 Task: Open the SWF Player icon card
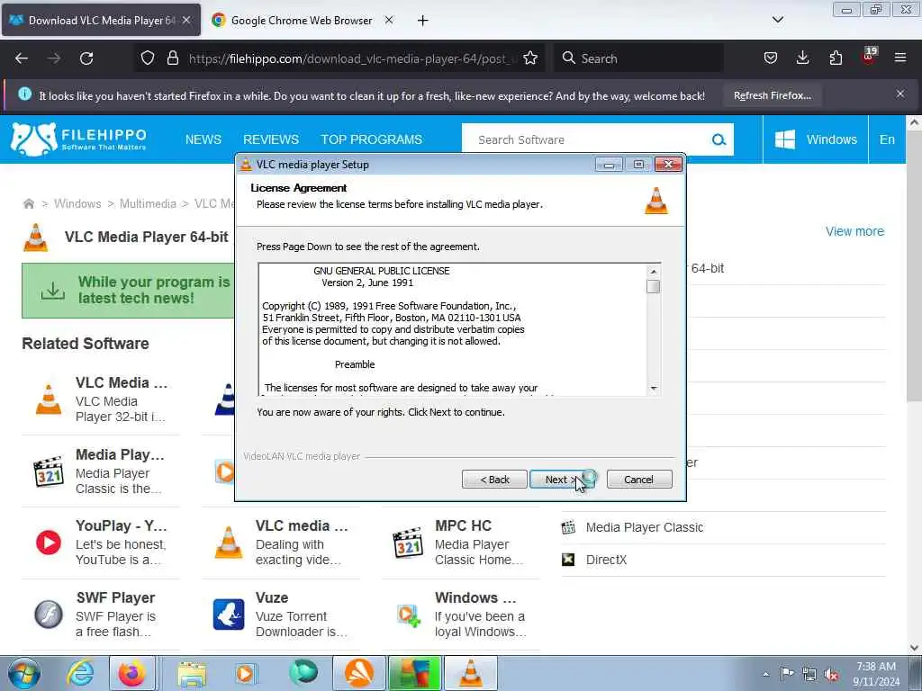[x=49, y=615]
